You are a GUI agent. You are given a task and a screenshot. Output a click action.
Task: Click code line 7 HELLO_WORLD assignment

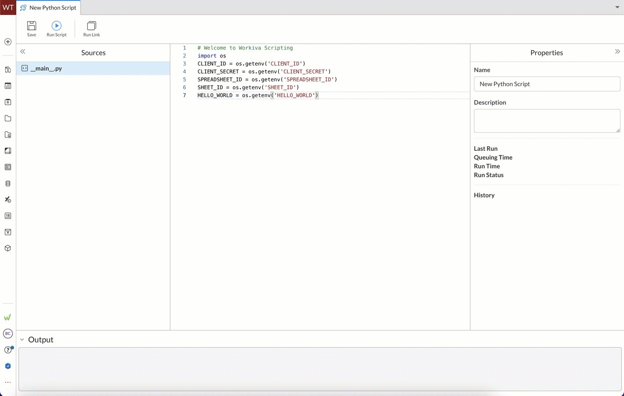click(258, 95)
